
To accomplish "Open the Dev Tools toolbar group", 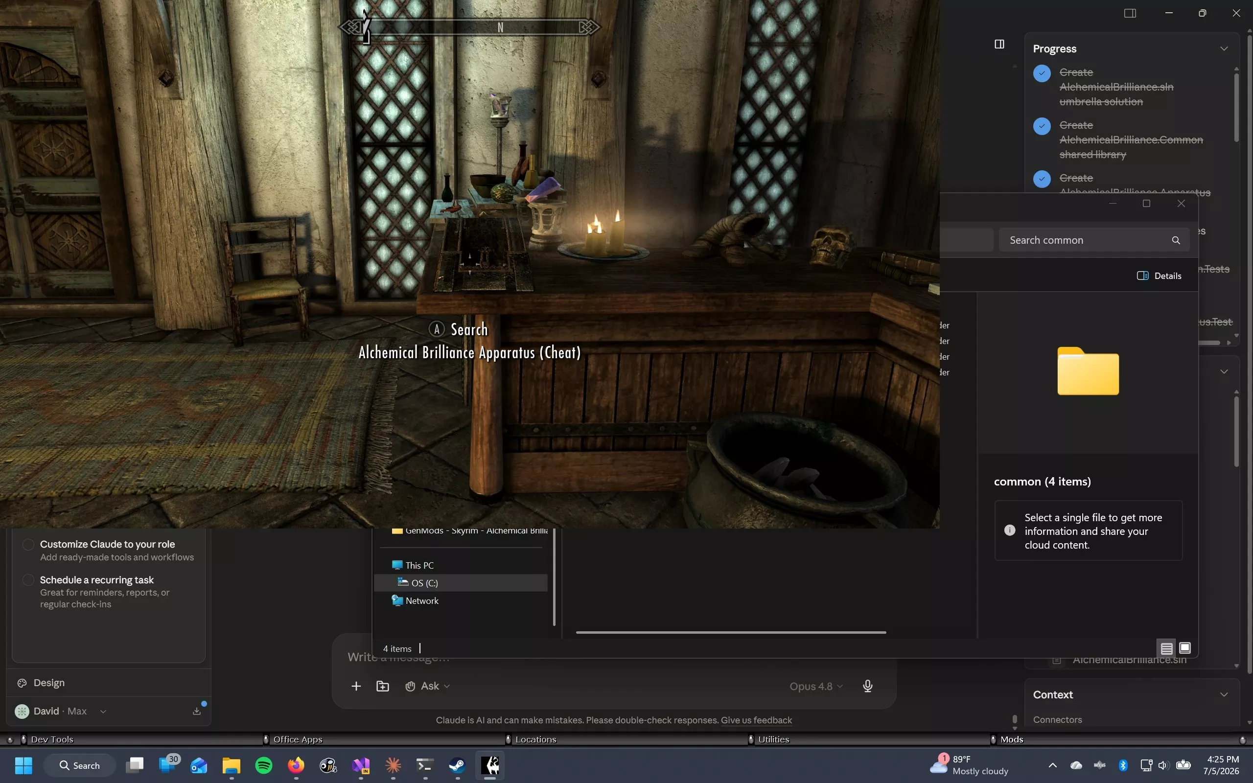I will (x=52, y=739).
